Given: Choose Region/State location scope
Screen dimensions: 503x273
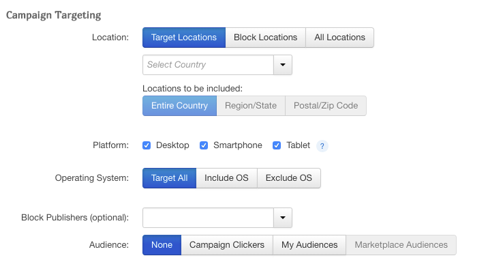Looking at the screenshot, I should point(251,106).
